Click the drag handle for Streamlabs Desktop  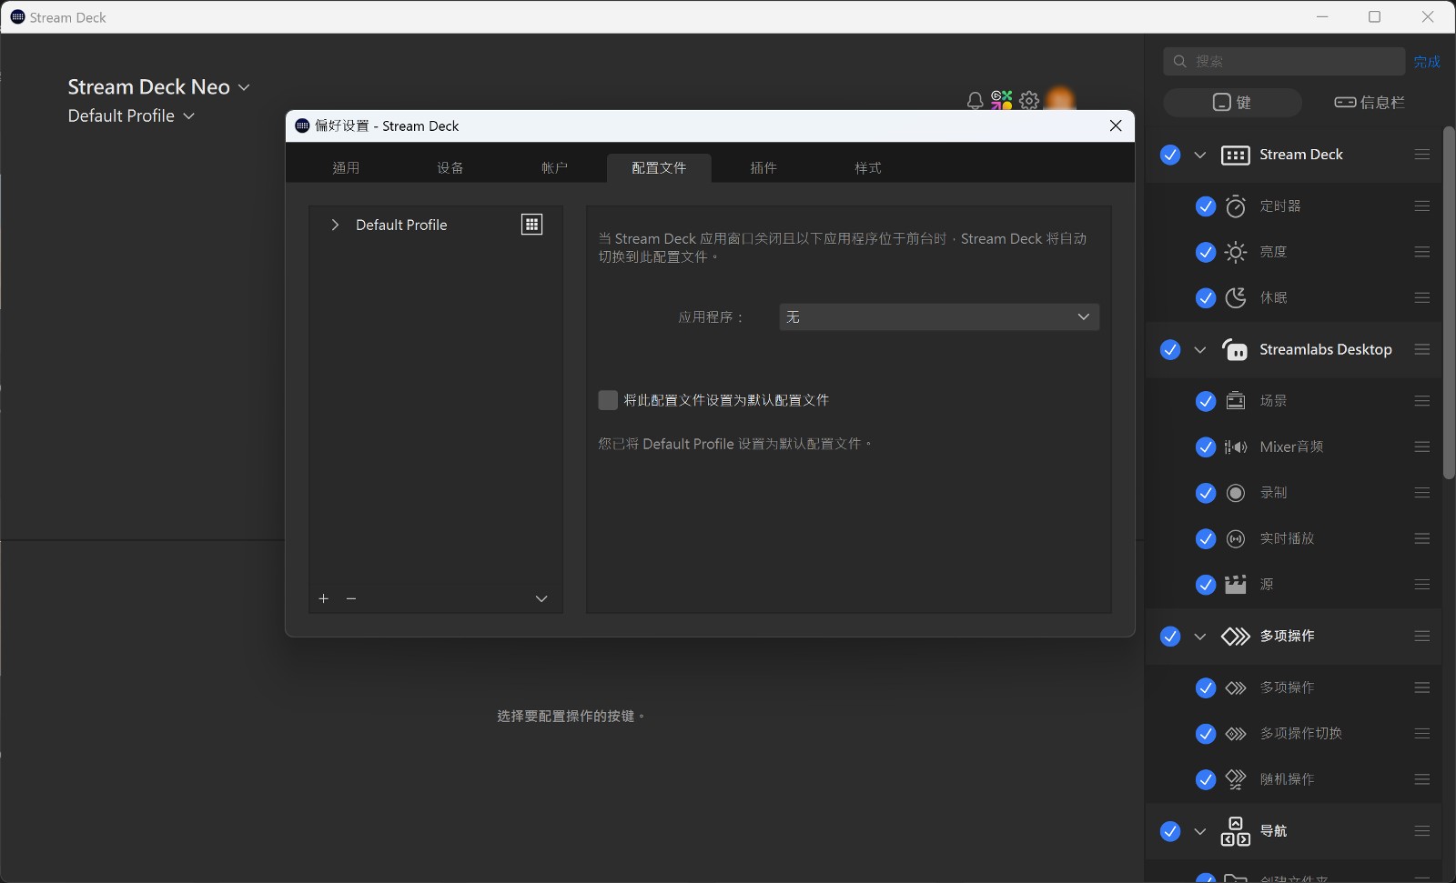[1422, 349]
